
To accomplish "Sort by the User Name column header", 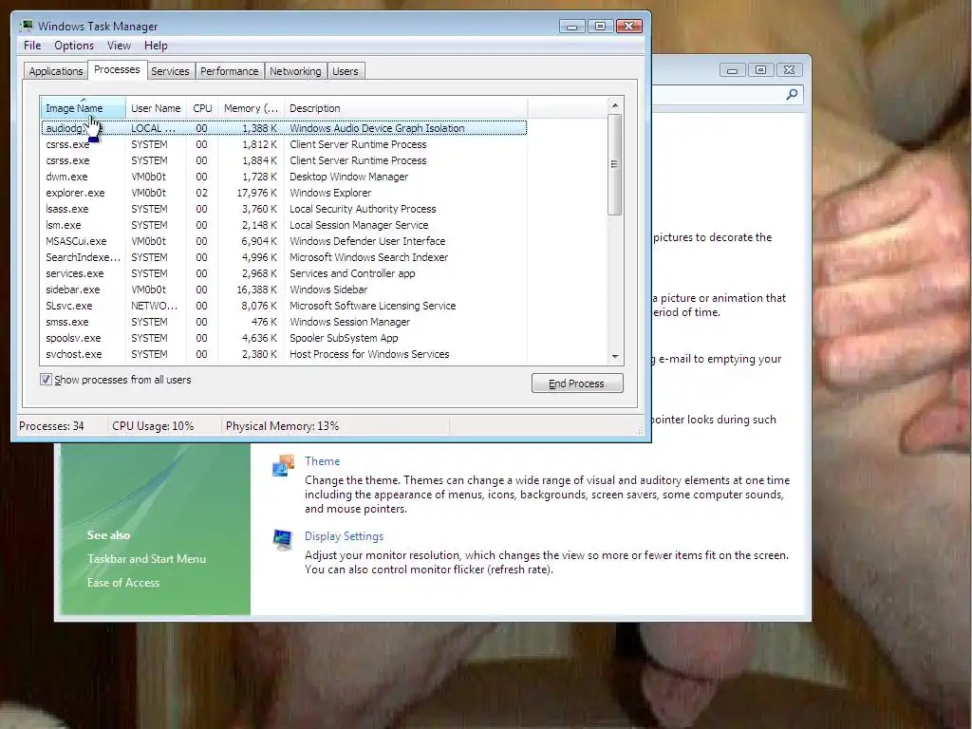I will pos(156,108).
